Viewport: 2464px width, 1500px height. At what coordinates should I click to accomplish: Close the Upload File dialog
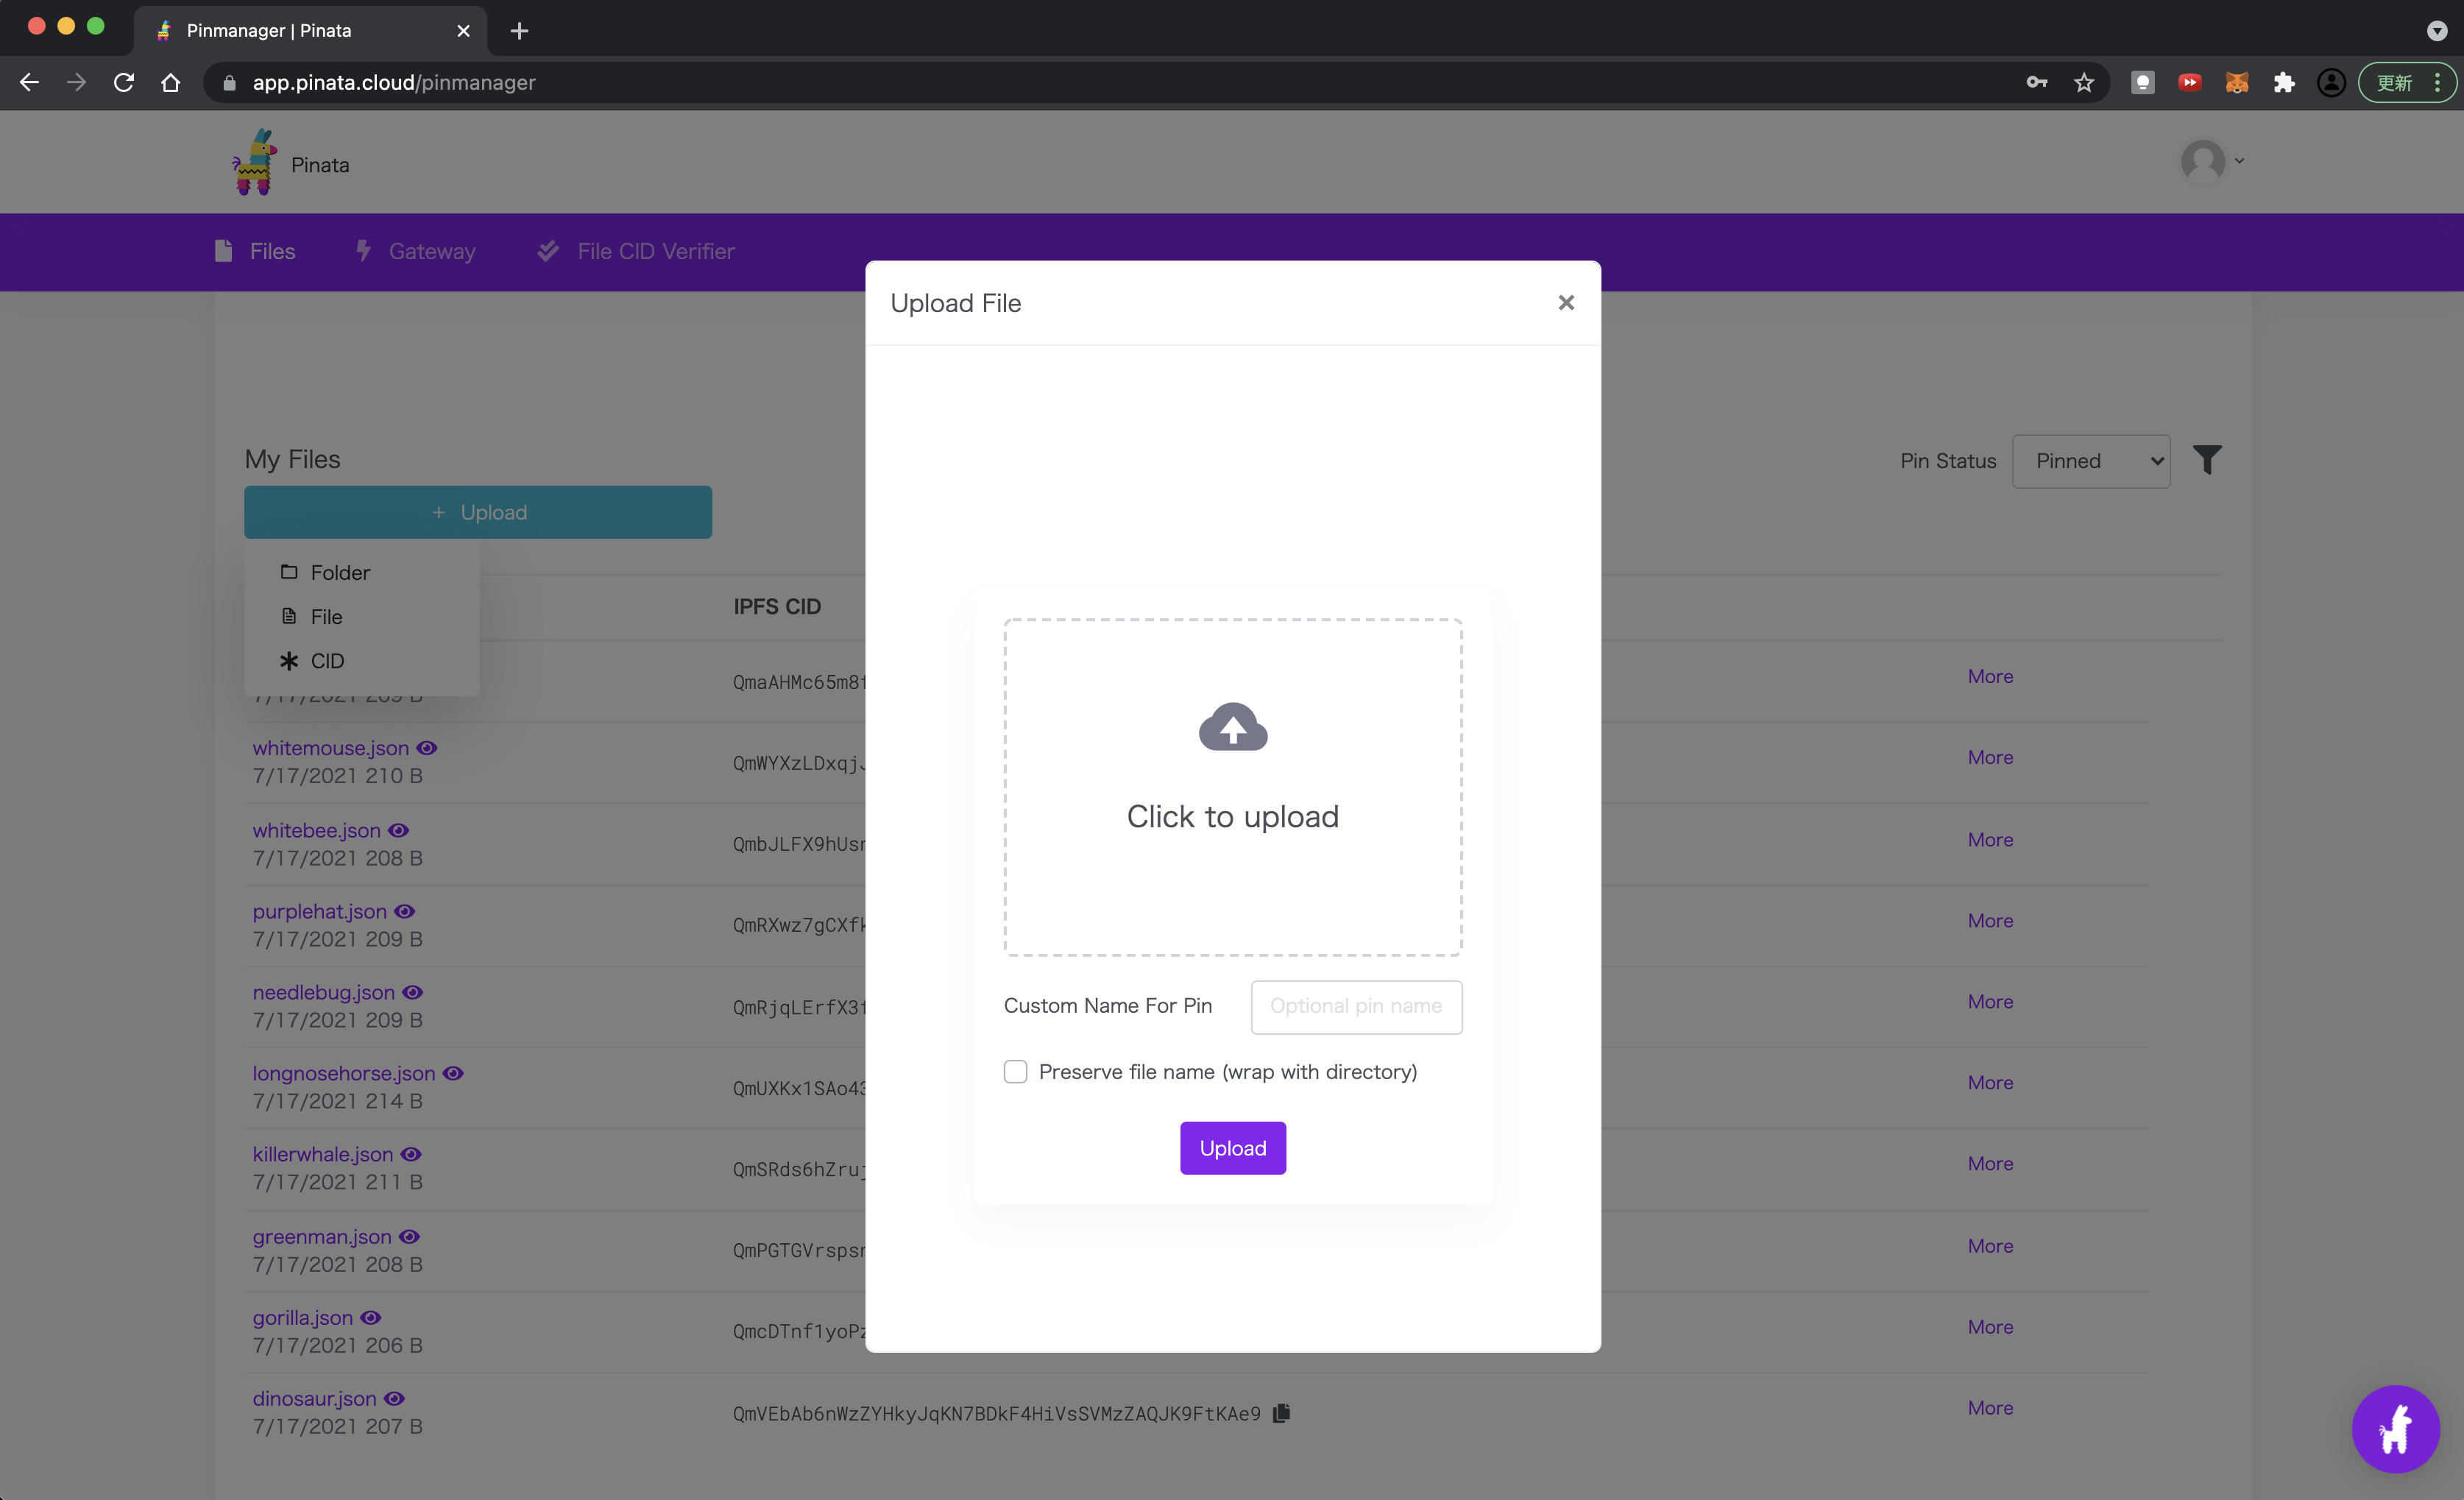1566,302
